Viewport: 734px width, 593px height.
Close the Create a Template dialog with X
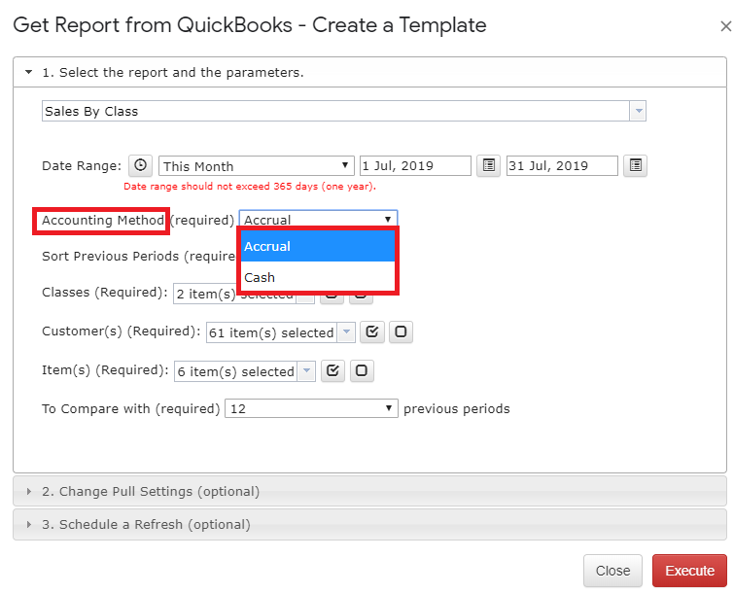(725, 26)
